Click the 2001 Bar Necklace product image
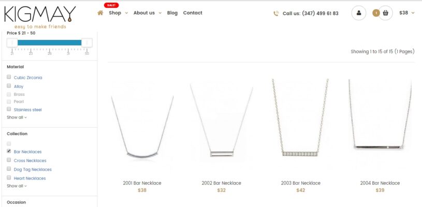The image size is (422, 207). 142,126
